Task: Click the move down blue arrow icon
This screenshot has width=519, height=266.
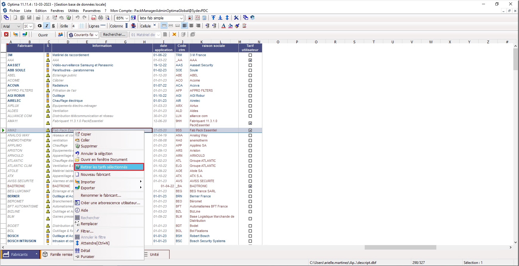Action: click(x=220, y=18)
